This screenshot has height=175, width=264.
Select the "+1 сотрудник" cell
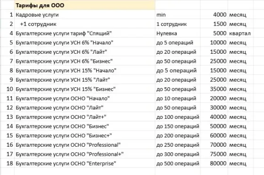(x=85, y=24)
